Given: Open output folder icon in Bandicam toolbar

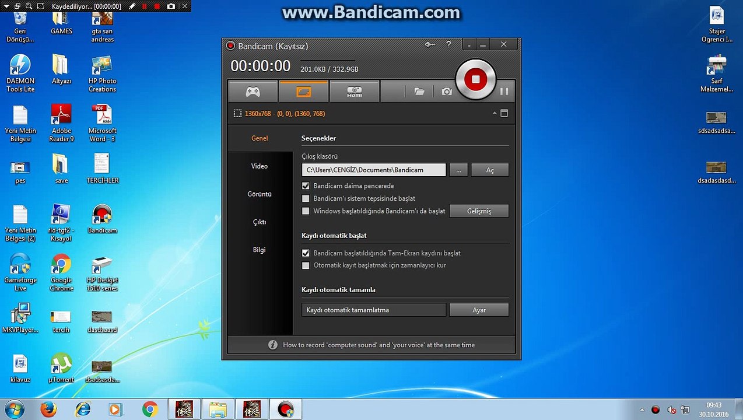Looking at the screenshot, I should [419, 92].
